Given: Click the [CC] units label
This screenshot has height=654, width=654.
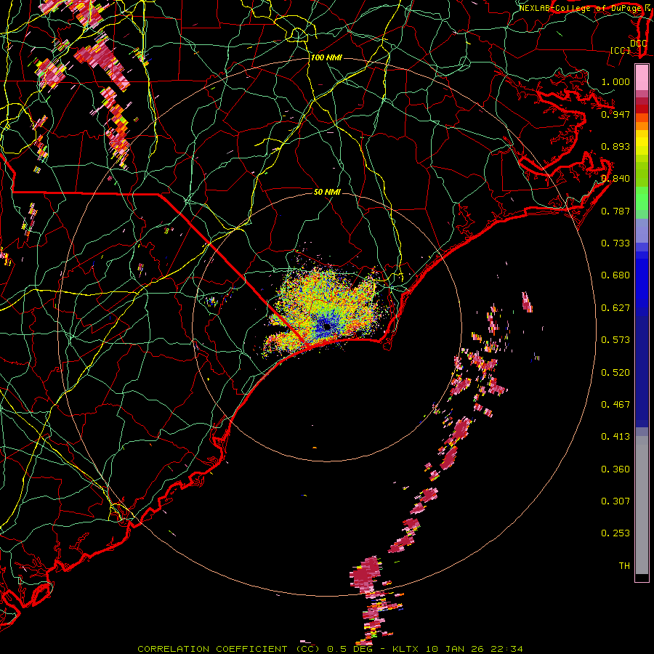Looking at the screenshot, I should point(621,50).
